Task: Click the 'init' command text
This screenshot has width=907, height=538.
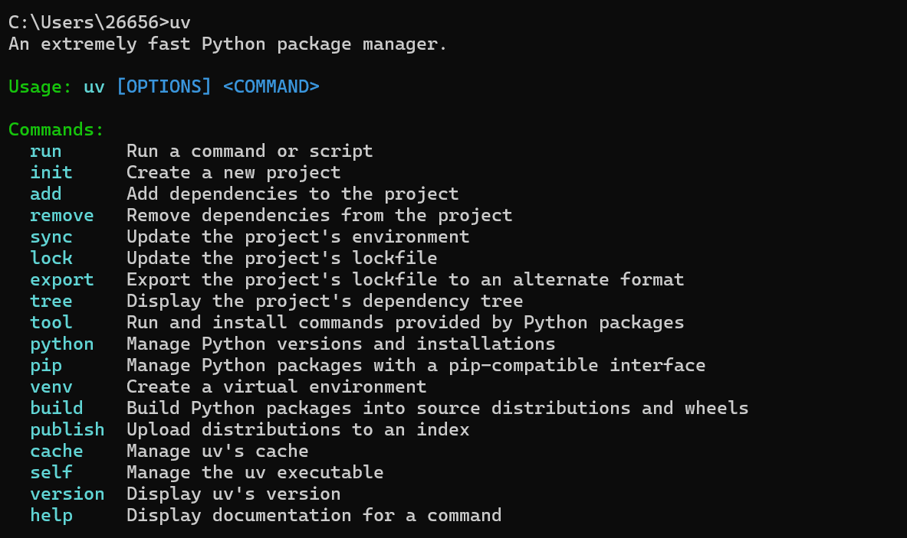Action: [51, 172]
